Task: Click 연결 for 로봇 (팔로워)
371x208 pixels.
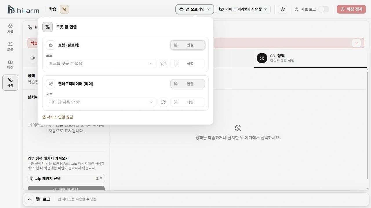Action: click(188, 45)
